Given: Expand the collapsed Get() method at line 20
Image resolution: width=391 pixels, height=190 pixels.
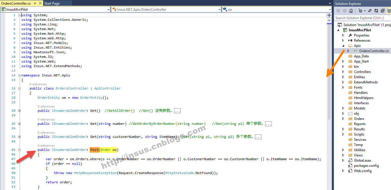Looking at the screenshot, I should pyautogui.click(x=19, y=111).
